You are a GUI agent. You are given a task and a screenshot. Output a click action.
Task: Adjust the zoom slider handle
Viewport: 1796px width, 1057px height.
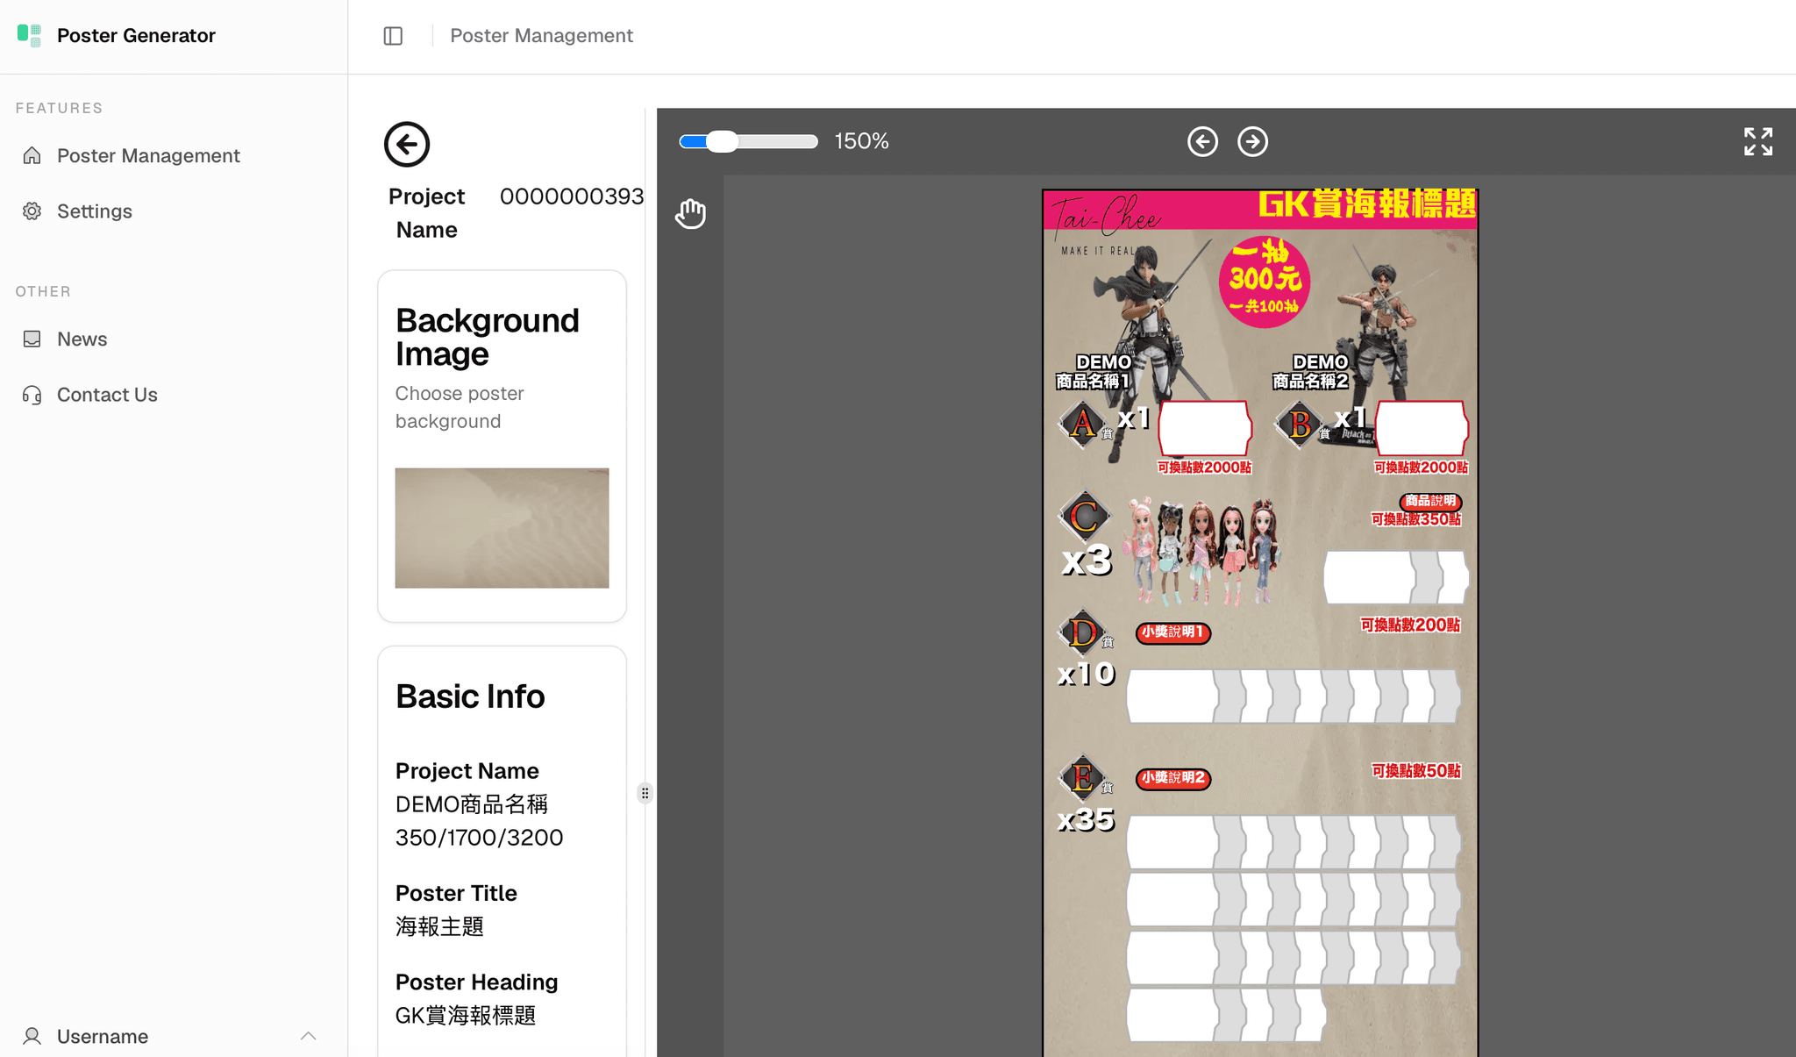pyautogui.click(x=722, y=141)
